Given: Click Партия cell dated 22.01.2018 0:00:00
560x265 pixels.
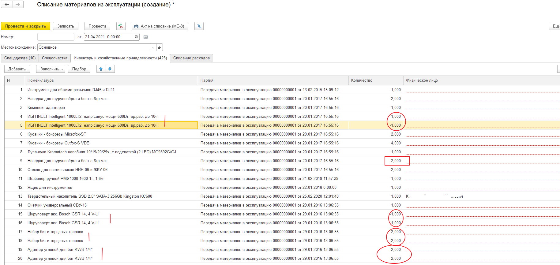Looking at the screenshot, I should [x=273, y=188].
